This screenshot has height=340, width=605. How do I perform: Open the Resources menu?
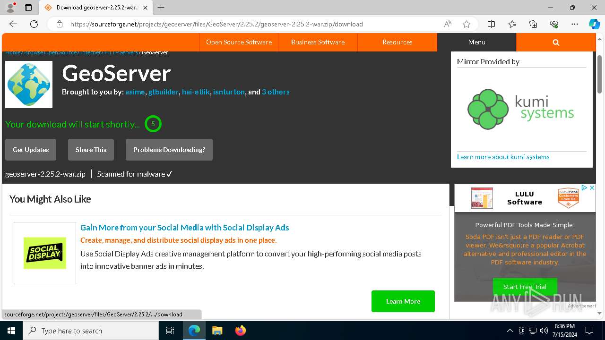click(397, 42)
